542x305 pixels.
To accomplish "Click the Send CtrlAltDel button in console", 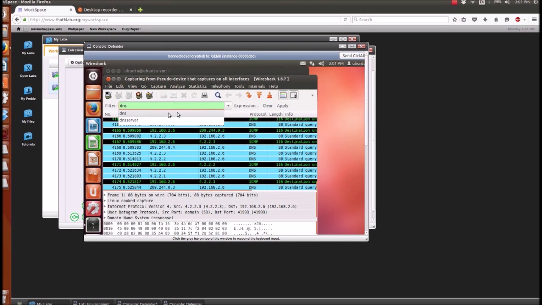I will pyautogui.click(x=354, y=56).
